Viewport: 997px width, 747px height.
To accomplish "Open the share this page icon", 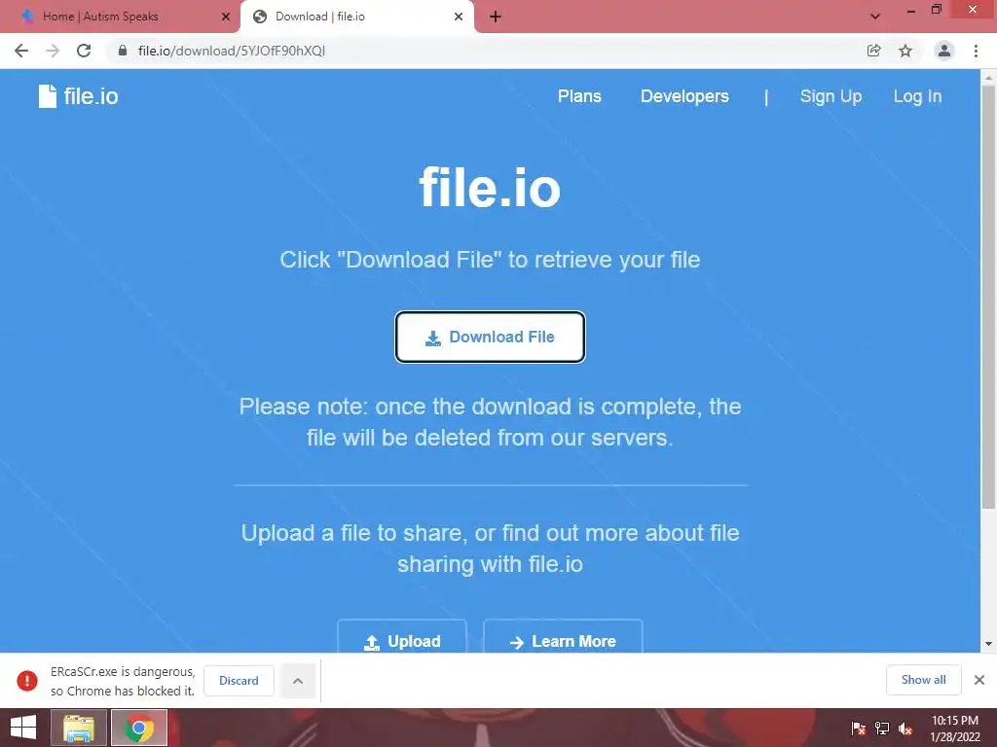I will tap(873, 51).
